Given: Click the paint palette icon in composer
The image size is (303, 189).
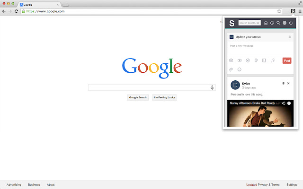Looking at the screenshot, I should pos(231,69).
